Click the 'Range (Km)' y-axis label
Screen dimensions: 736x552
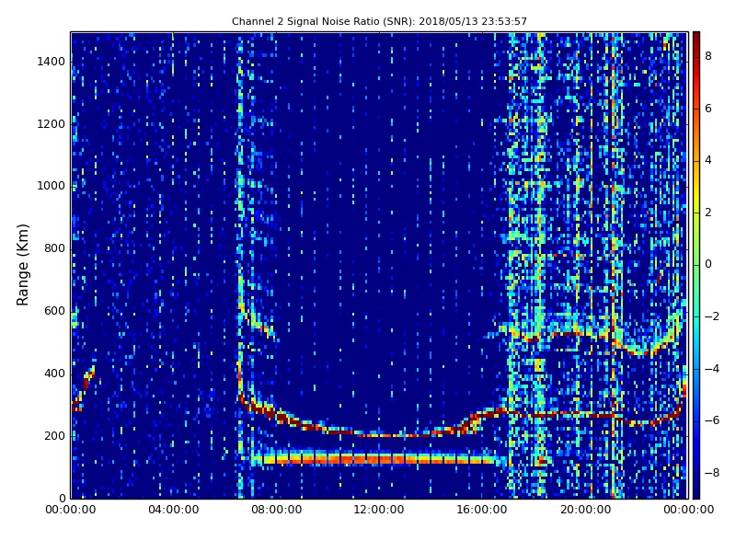[x=22, y=265]
